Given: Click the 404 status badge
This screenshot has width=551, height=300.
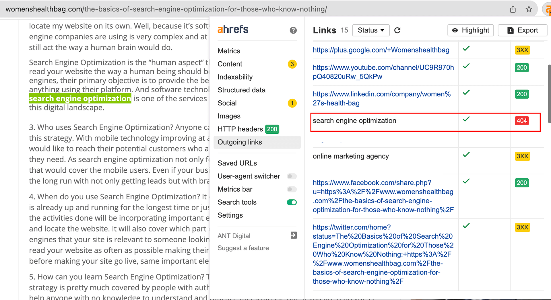Looking at the screenshot, I should (x=522, y=121).
